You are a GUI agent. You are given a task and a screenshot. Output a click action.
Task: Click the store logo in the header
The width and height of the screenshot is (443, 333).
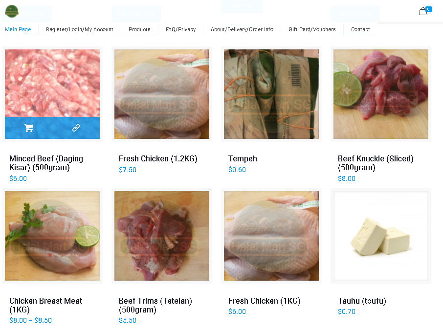pyautogui.click(x=12, y=11)
